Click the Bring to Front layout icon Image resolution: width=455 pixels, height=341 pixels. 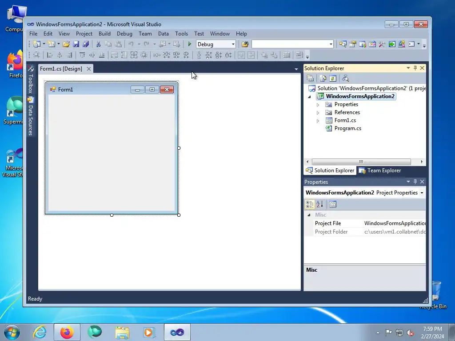pos(264,55)
